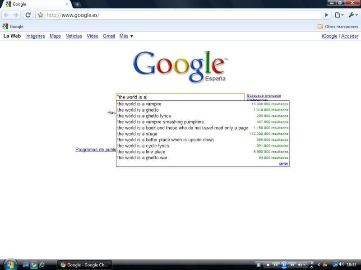Click the address bar showing www.google.es
361x270 pixels.
click(x=183, y=15)
